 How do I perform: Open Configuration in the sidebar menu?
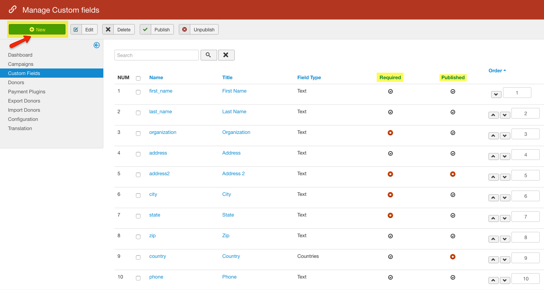[23, 119]
